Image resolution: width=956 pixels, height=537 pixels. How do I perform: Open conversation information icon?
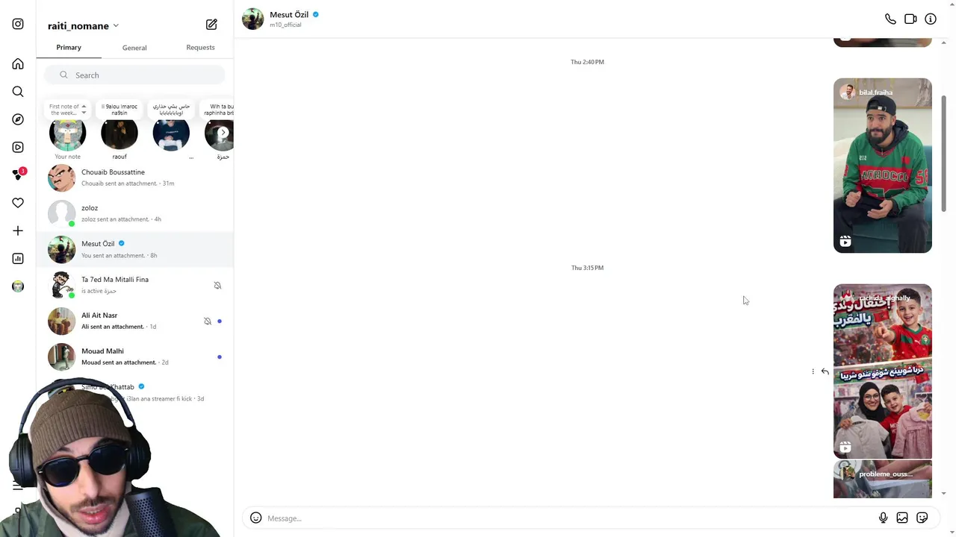pyautogui.click(x=931, y=19)
